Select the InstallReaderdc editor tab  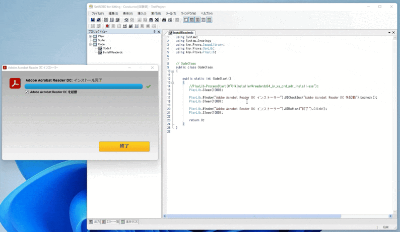(183, 33)
